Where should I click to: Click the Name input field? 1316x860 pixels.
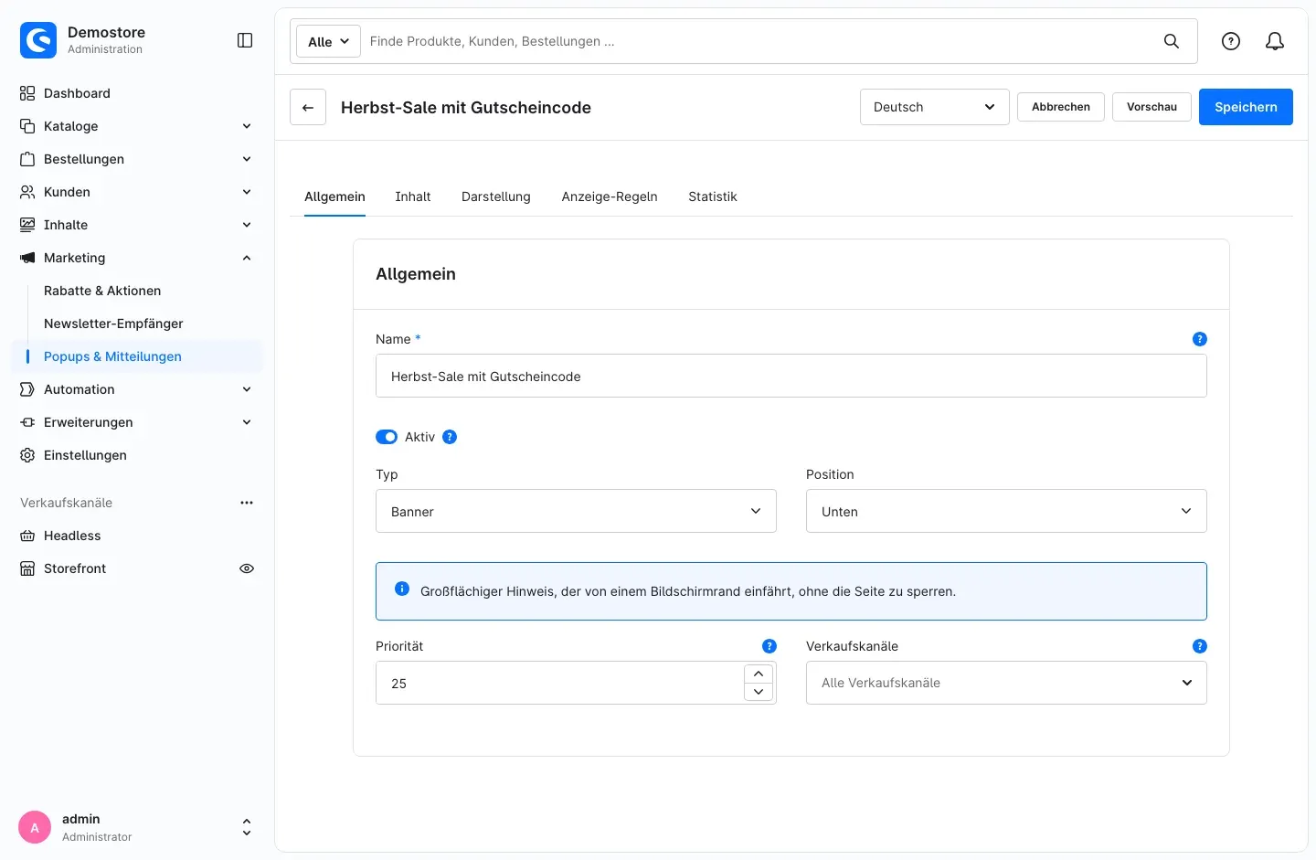791,376
